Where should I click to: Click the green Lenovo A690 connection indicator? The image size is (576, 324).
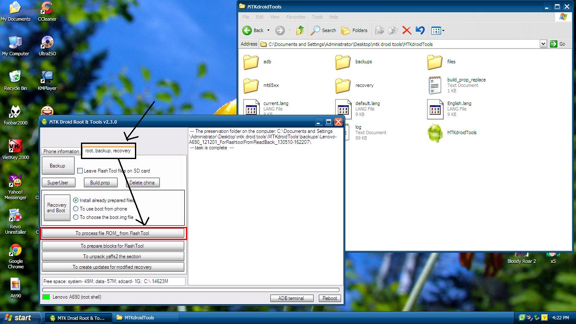[x=46, y=297]
